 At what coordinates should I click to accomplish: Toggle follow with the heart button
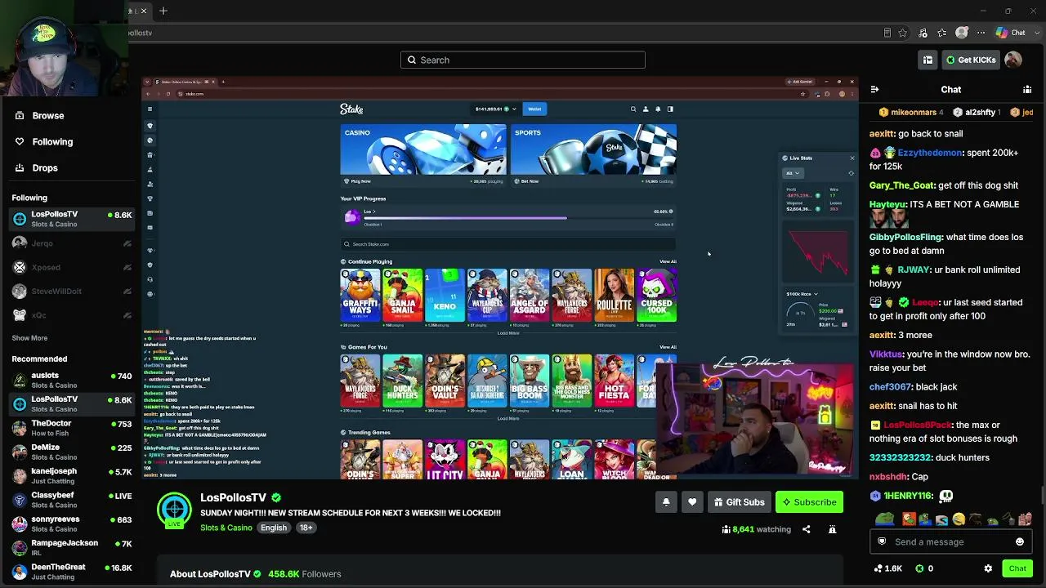[692, 502]
